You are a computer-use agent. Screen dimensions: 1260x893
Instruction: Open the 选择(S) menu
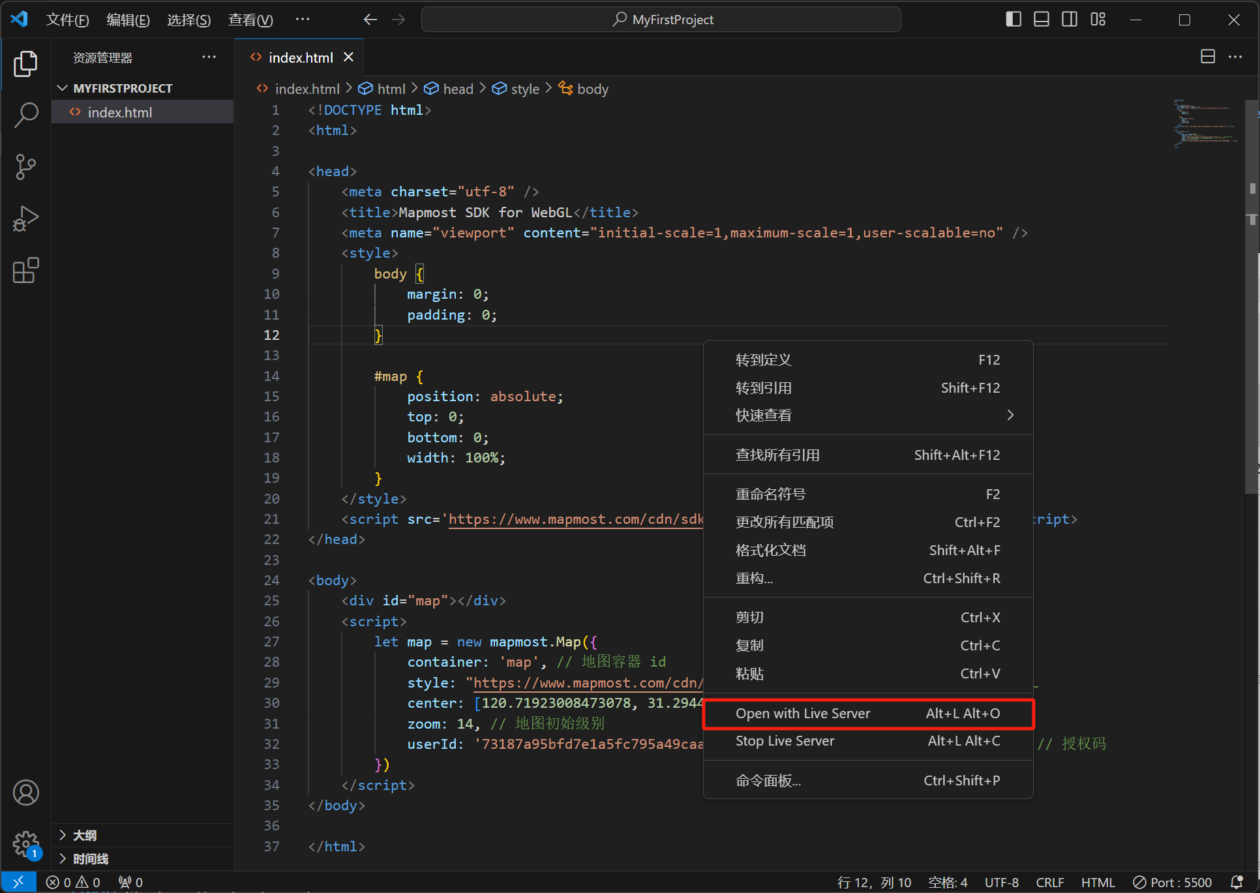188,20
